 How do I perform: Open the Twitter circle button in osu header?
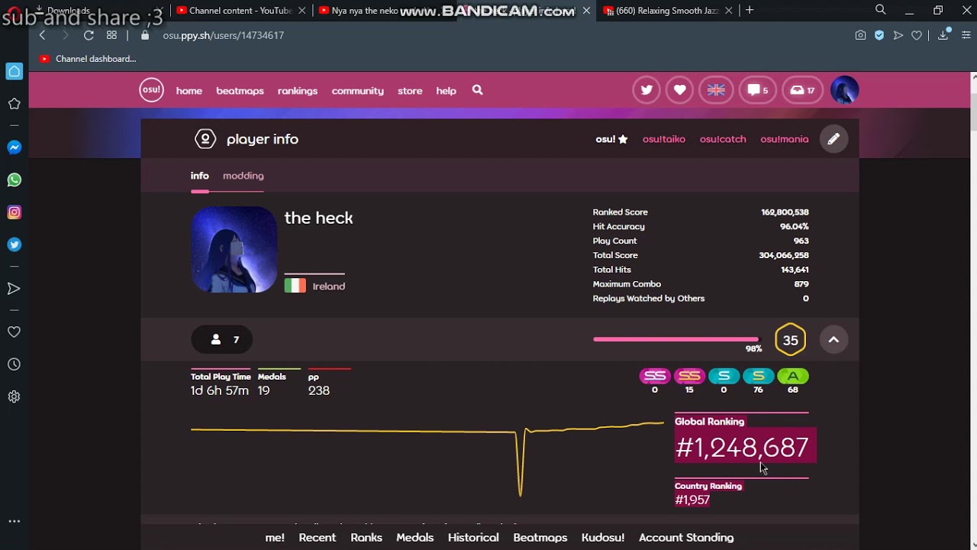(x=646, y=90)
